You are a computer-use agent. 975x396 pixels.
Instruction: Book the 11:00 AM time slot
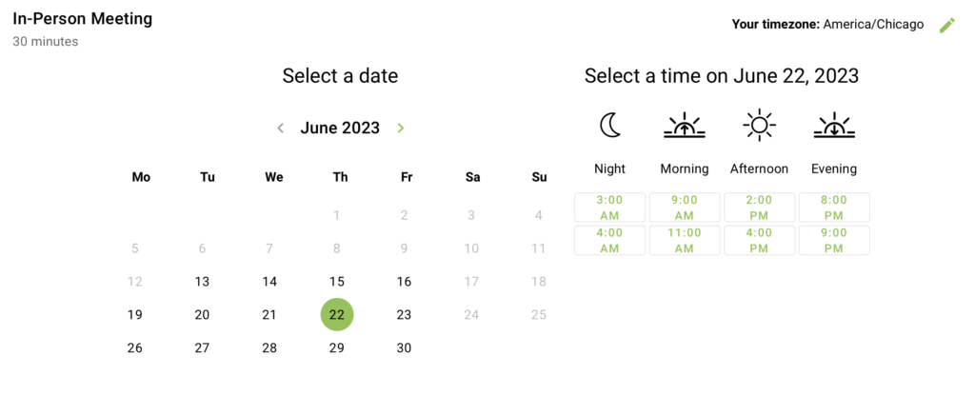685,241
